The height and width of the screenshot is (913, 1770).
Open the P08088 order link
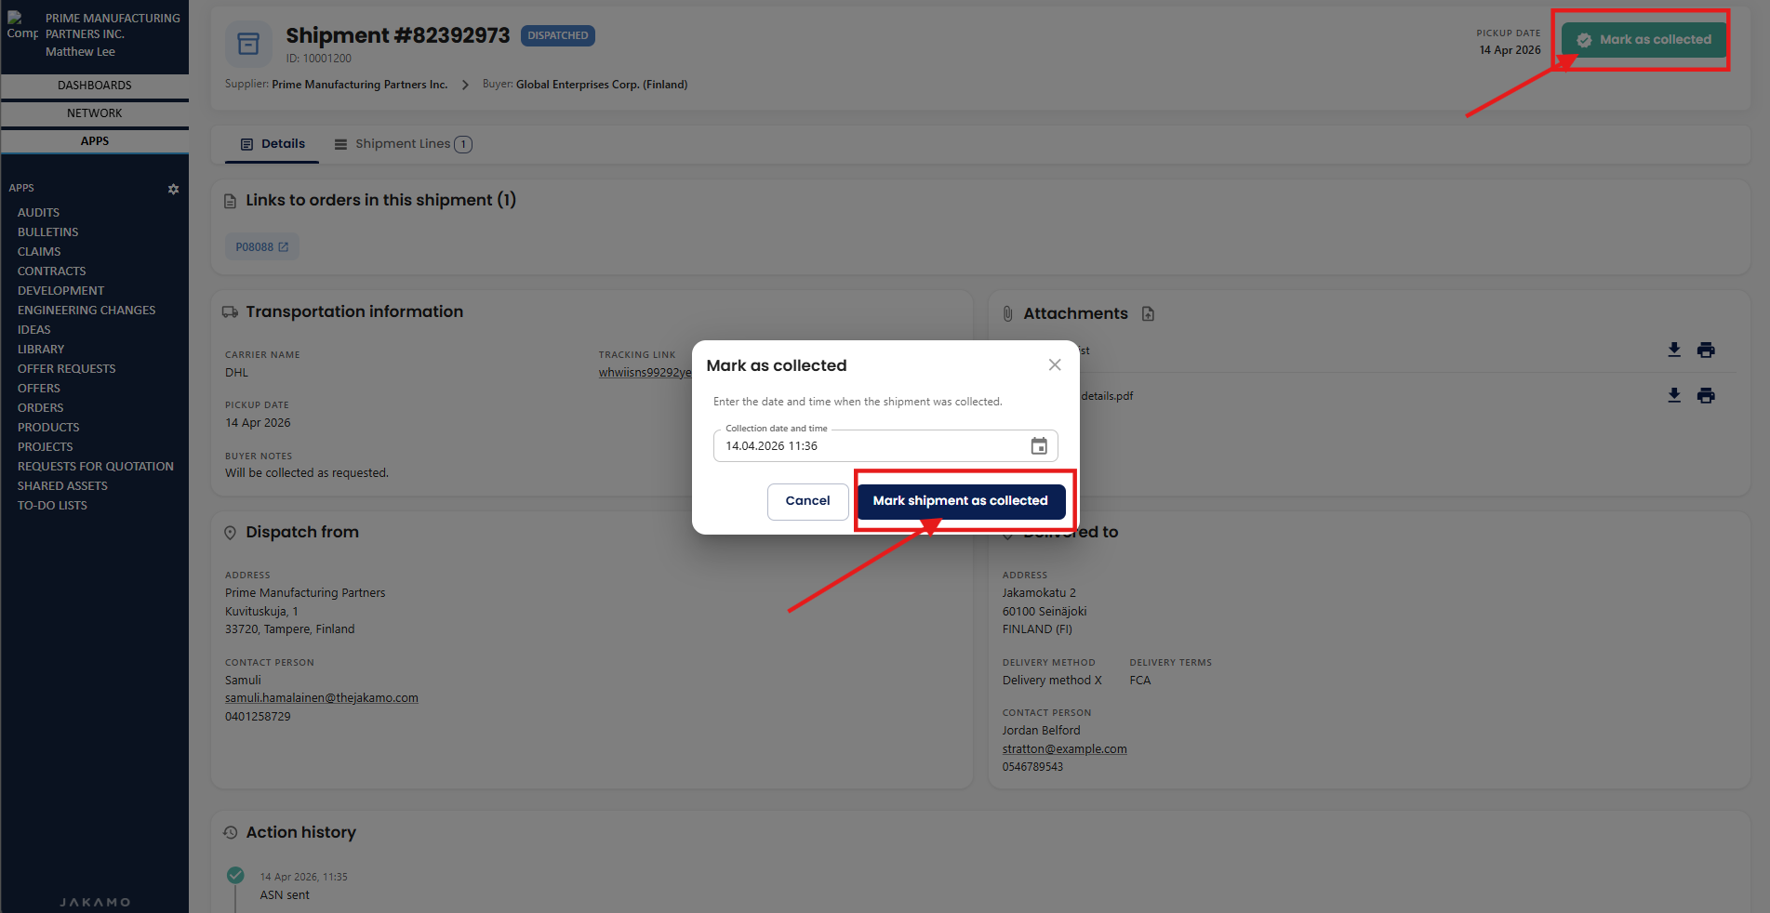261,247
